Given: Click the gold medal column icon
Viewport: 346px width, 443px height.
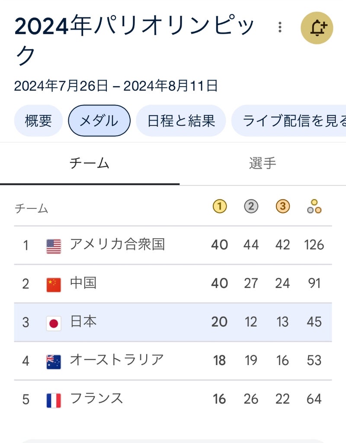Looking at the screenshot, I should pos(220,207).
